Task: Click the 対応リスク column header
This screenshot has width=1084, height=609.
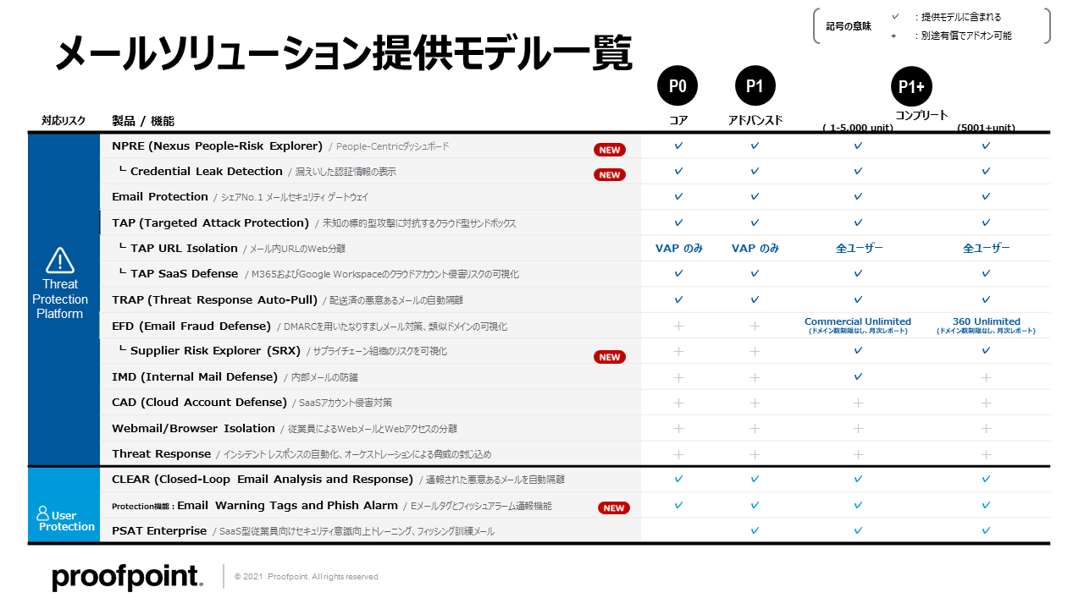Action: tap(64, 121)
